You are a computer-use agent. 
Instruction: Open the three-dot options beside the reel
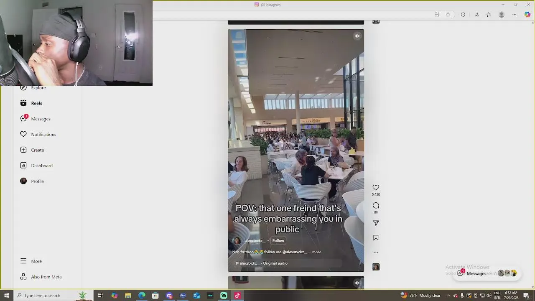[x=376, y=252]
